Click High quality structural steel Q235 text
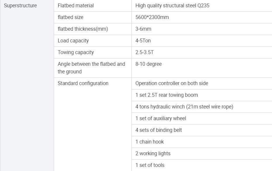 (172, 5)
